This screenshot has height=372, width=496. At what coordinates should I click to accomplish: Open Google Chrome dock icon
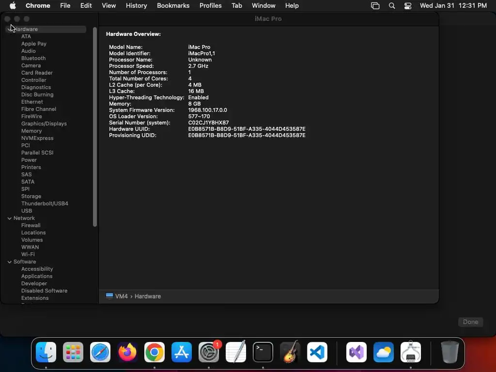click(x=155, y=352)
